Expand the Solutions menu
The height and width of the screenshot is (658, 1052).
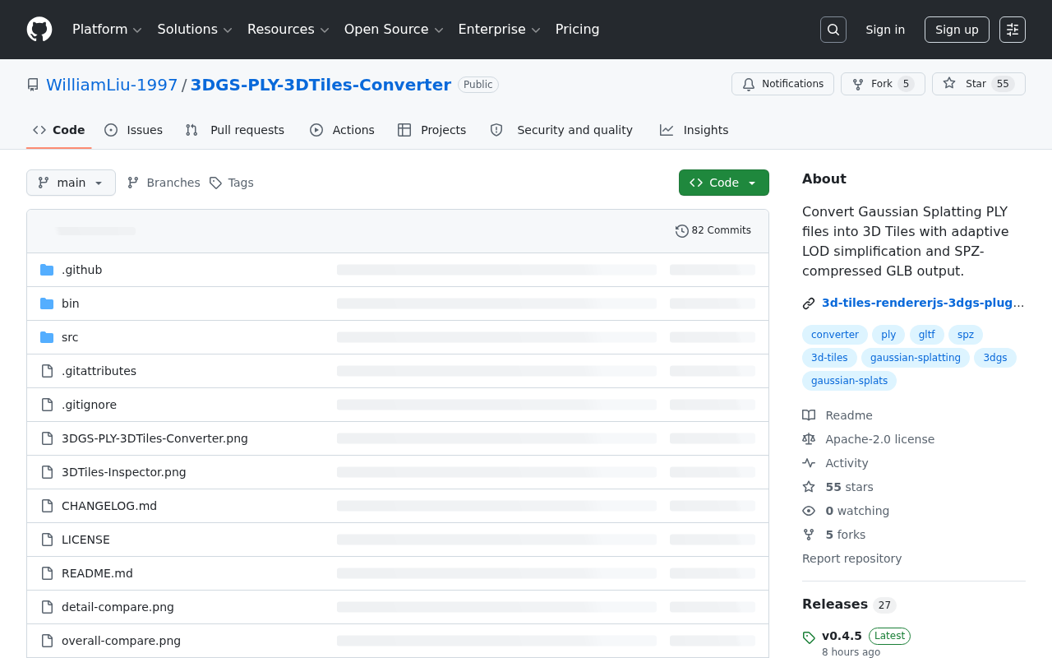pos(195,30)
